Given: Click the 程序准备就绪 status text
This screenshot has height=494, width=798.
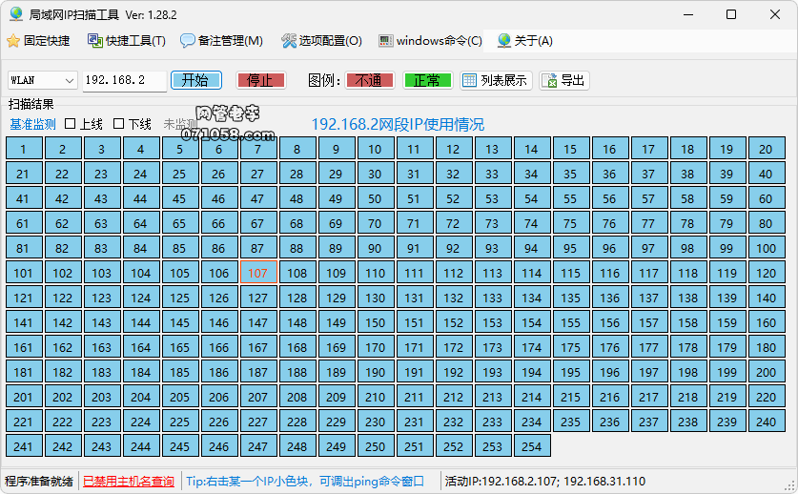Looking at the screenshot, I should [39, 481].
